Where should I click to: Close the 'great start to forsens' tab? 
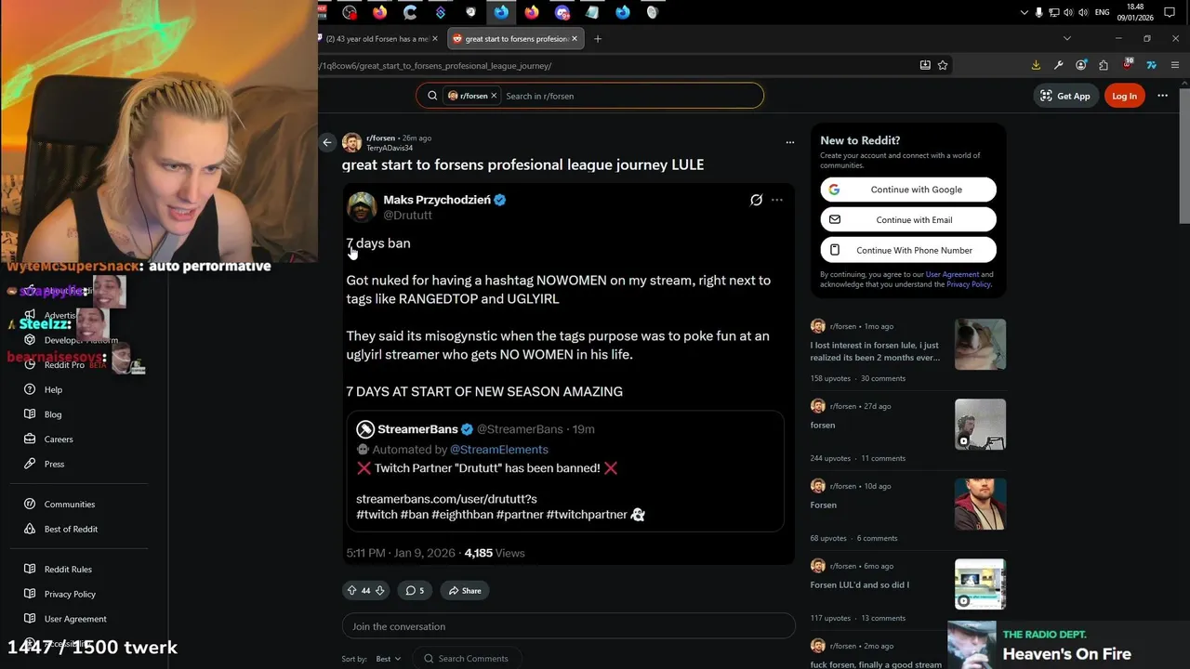tap(575, 39)
